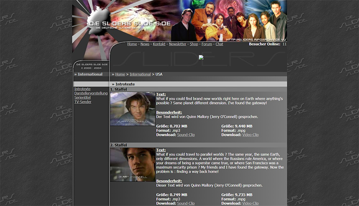Screen dimensions: 359x206
Task: Select TV-Sender in the sidebar
Action: pyautogui.click(x=83, y=102)
